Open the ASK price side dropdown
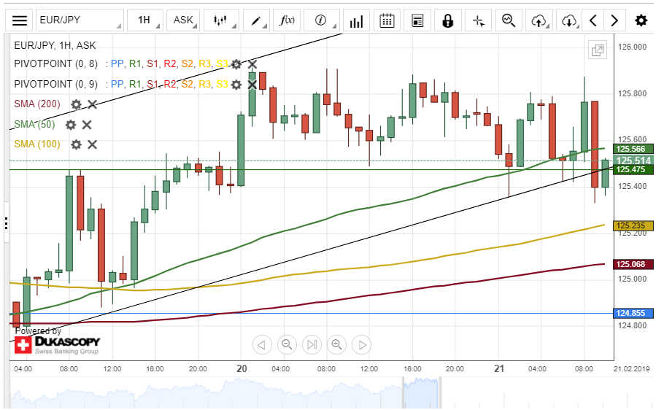 184,20
